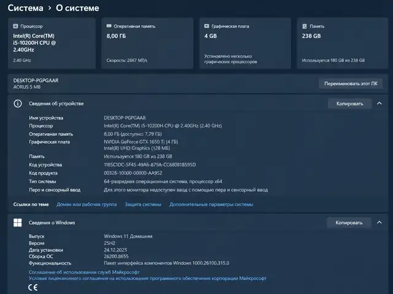Image resolution: width=393 pixels, height=294 pixels.
Task: Click the processor chip icon
Action: tap(15, 26)
